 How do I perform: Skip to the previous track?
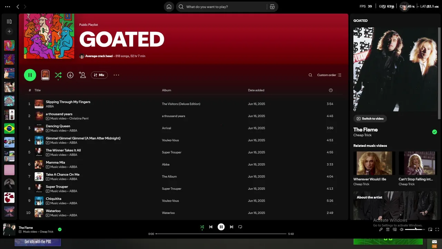pos(211,227)
